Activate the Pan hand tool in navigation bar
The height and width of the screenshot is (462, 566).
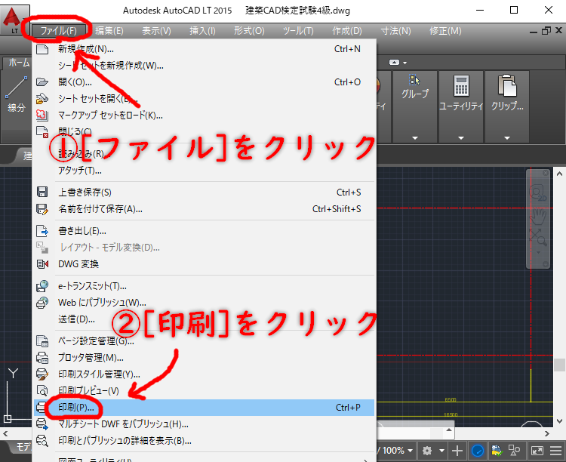tap(538, 216)
